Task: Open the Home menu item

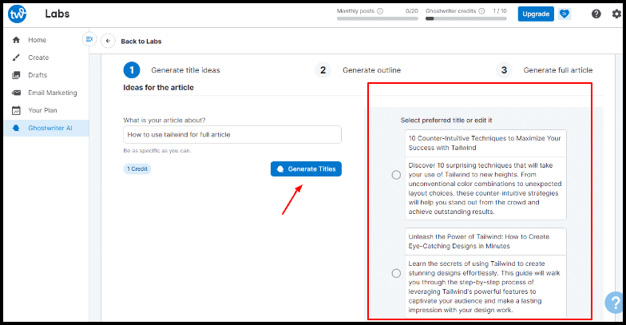Action: coord(37,40)
